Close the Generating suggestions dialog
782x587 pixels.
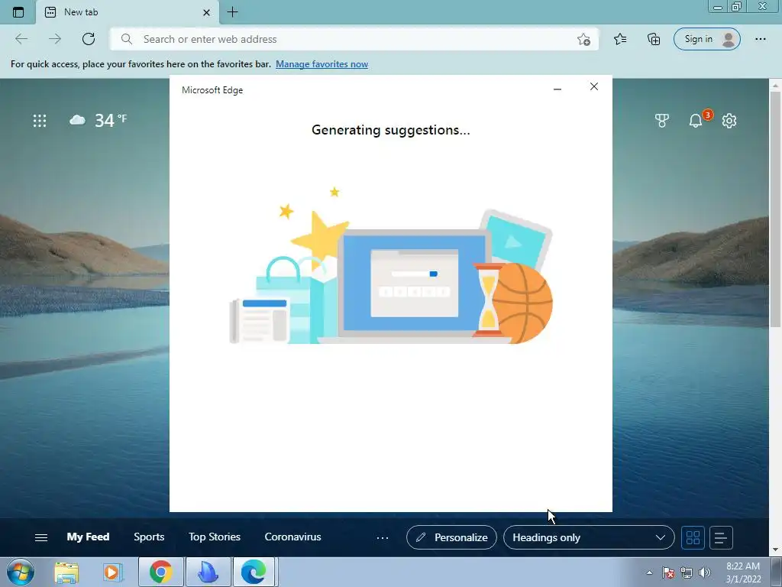(593, 86)
